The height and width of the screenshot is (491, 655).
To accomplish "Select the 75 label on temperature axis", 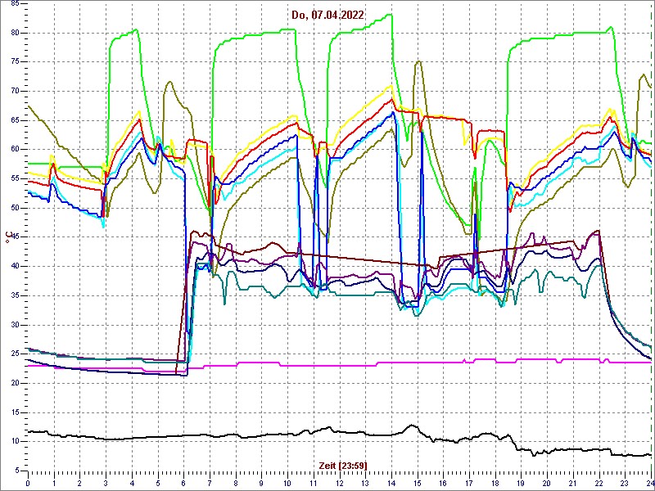I will click(x=16, y=62).
